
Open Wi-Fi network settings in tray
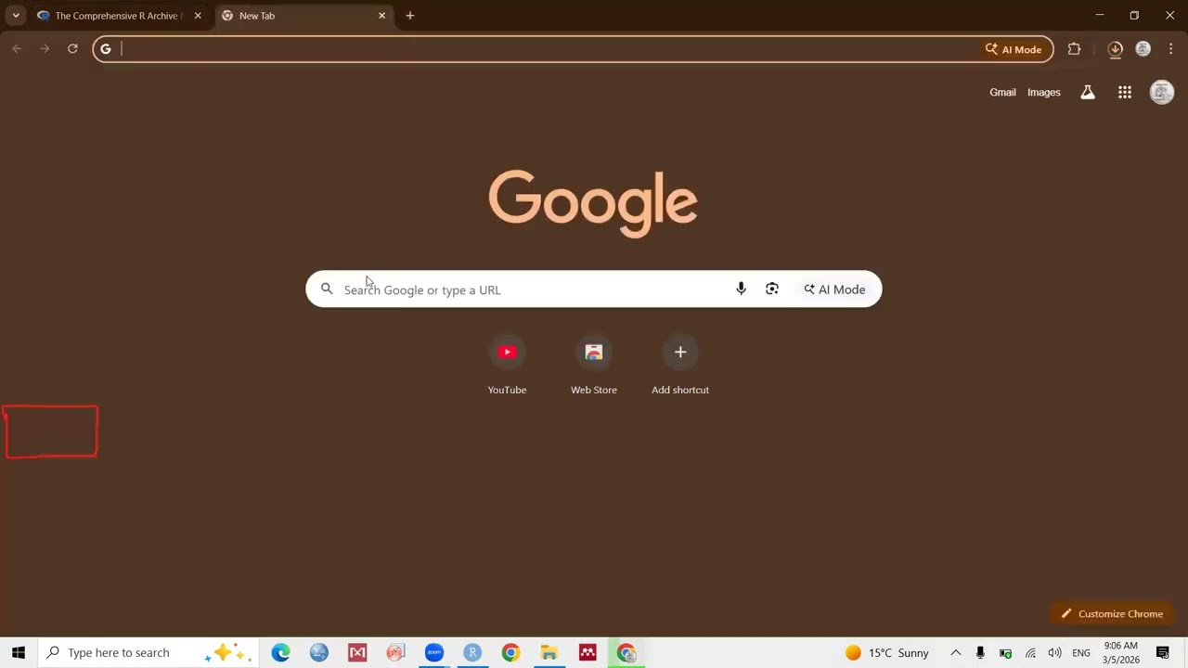pyautogui.click(x=1030, y=653)
